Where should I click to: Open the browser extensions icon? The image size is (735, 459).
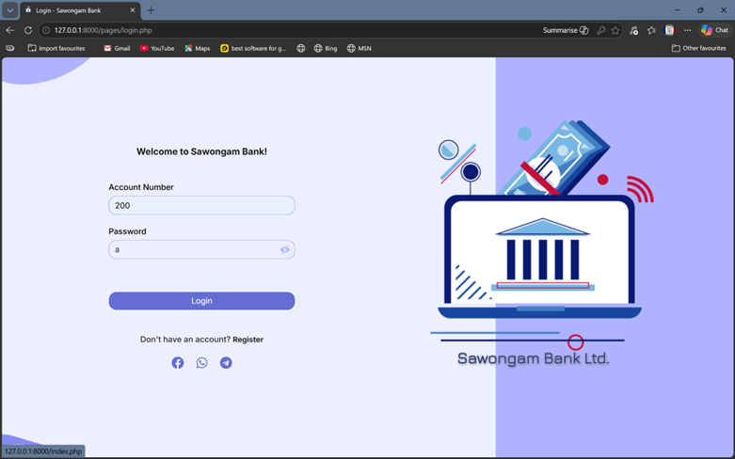tap(633, 30)
